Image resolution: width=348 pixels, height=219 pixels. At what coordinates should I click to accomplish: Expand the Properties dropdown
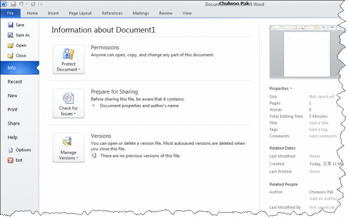click(281, 89)
